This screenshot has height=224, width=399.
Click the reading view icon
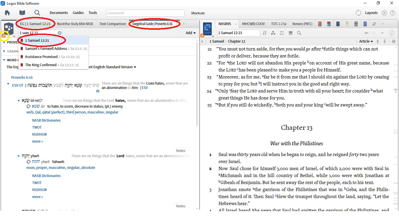[x=291, y=33]
